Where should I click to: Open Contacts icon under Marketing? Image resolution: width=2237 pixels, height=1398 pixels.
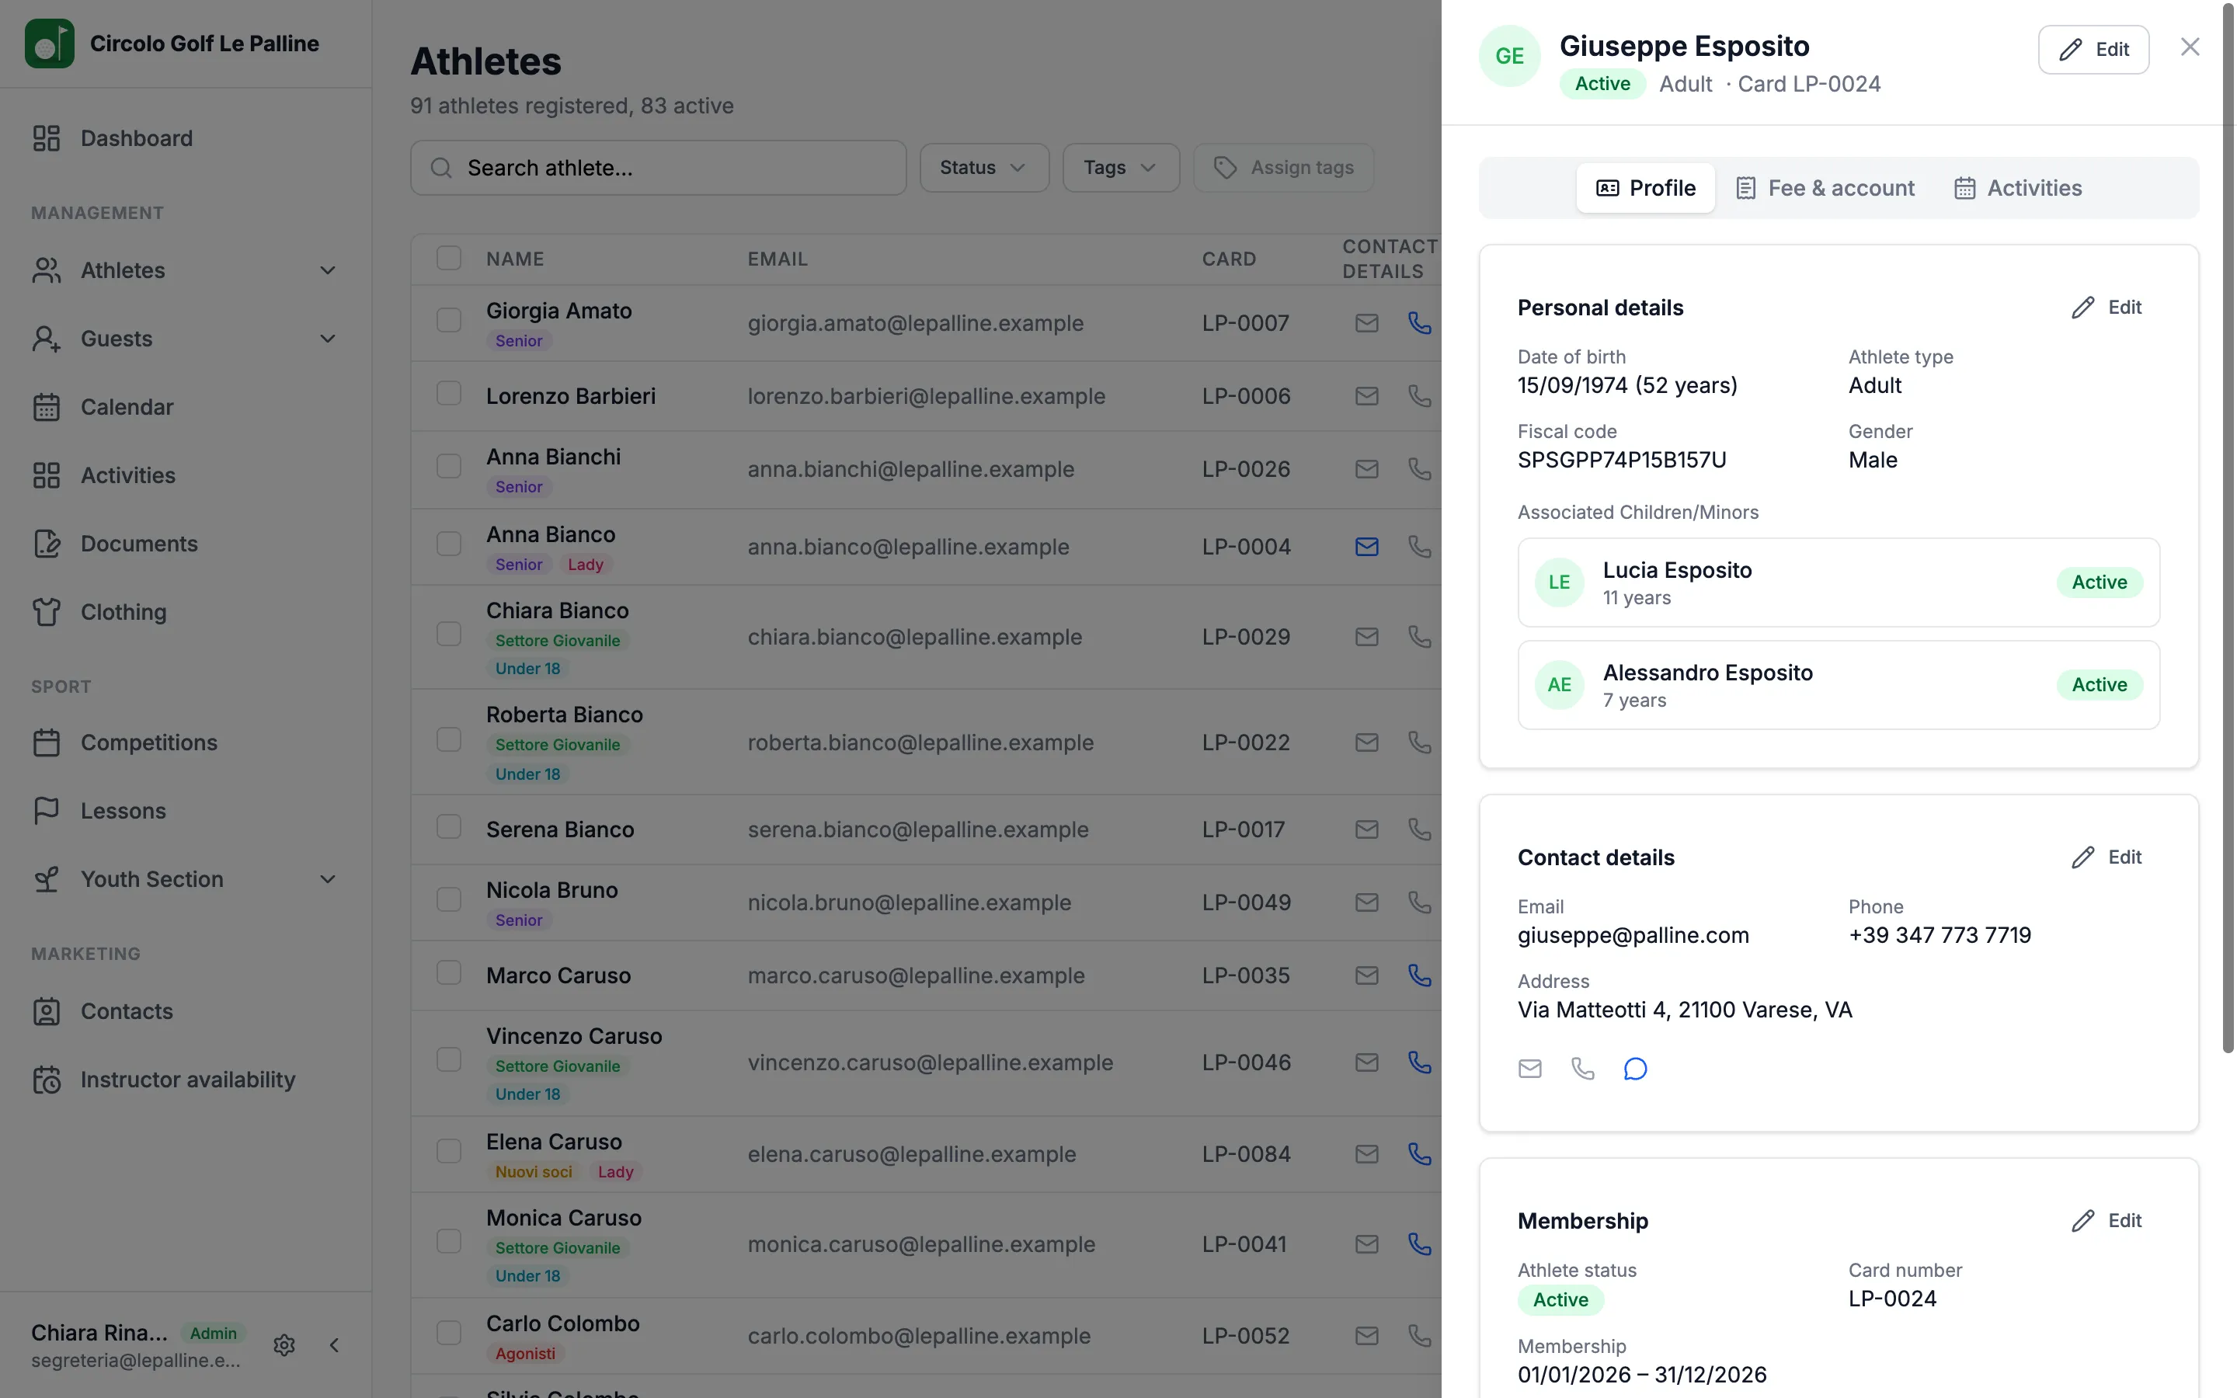tap(47, 1011)
